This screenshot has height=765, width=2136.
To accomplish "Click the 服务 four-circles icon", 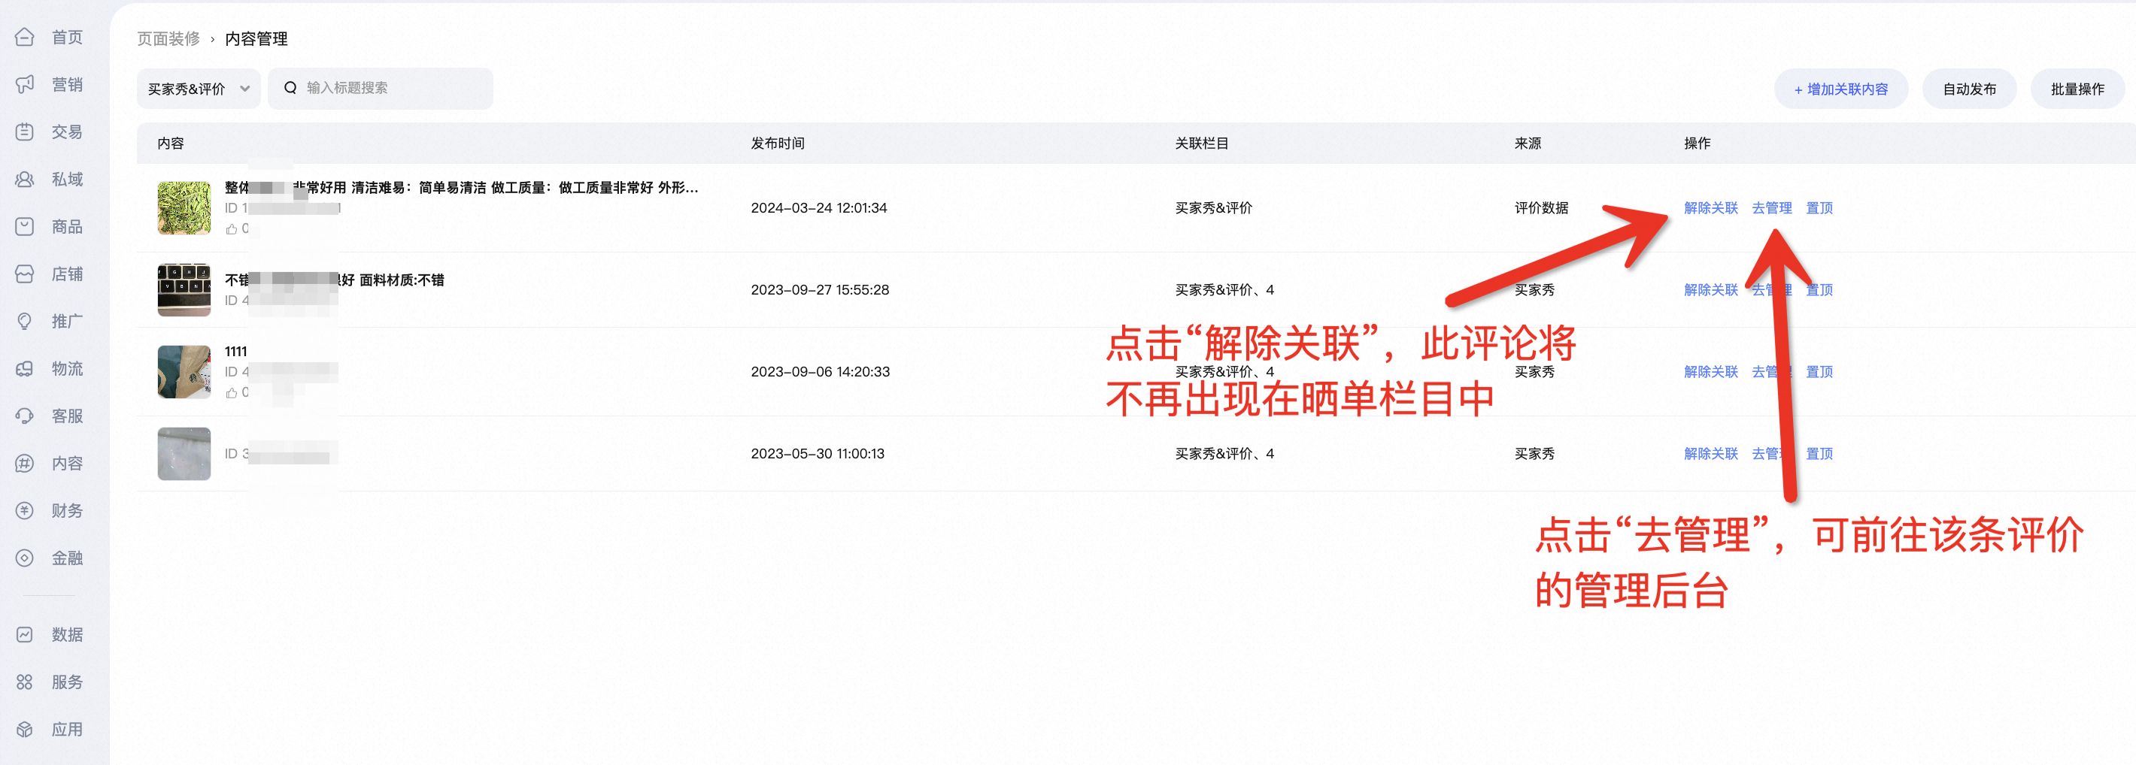I will 25,682.
